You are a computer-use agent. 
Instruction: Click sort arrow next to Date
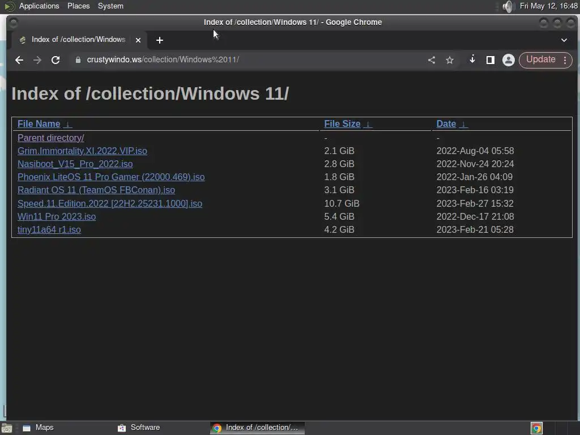[x=463, y=124]
